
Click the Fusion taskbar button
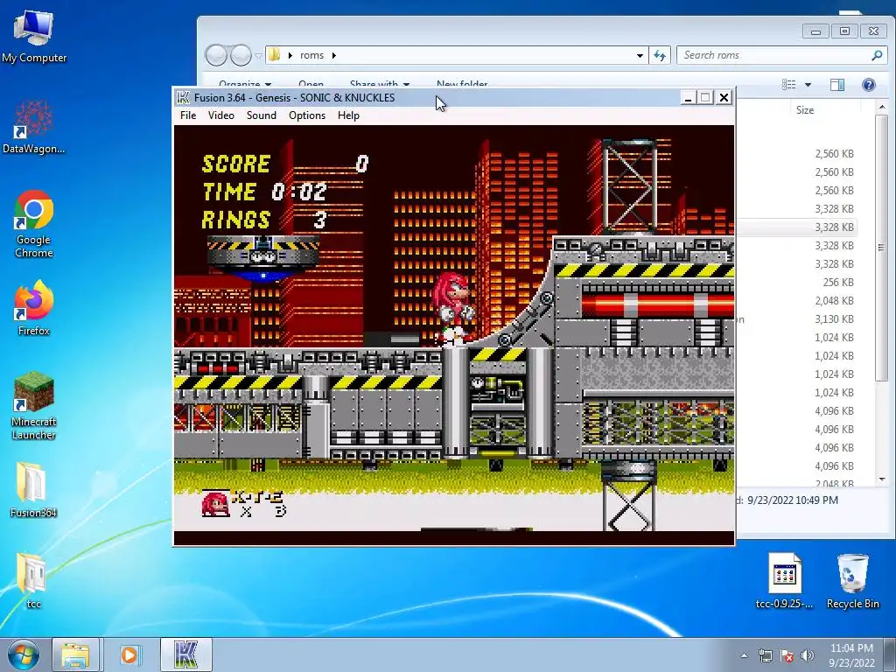coord(185,654)
